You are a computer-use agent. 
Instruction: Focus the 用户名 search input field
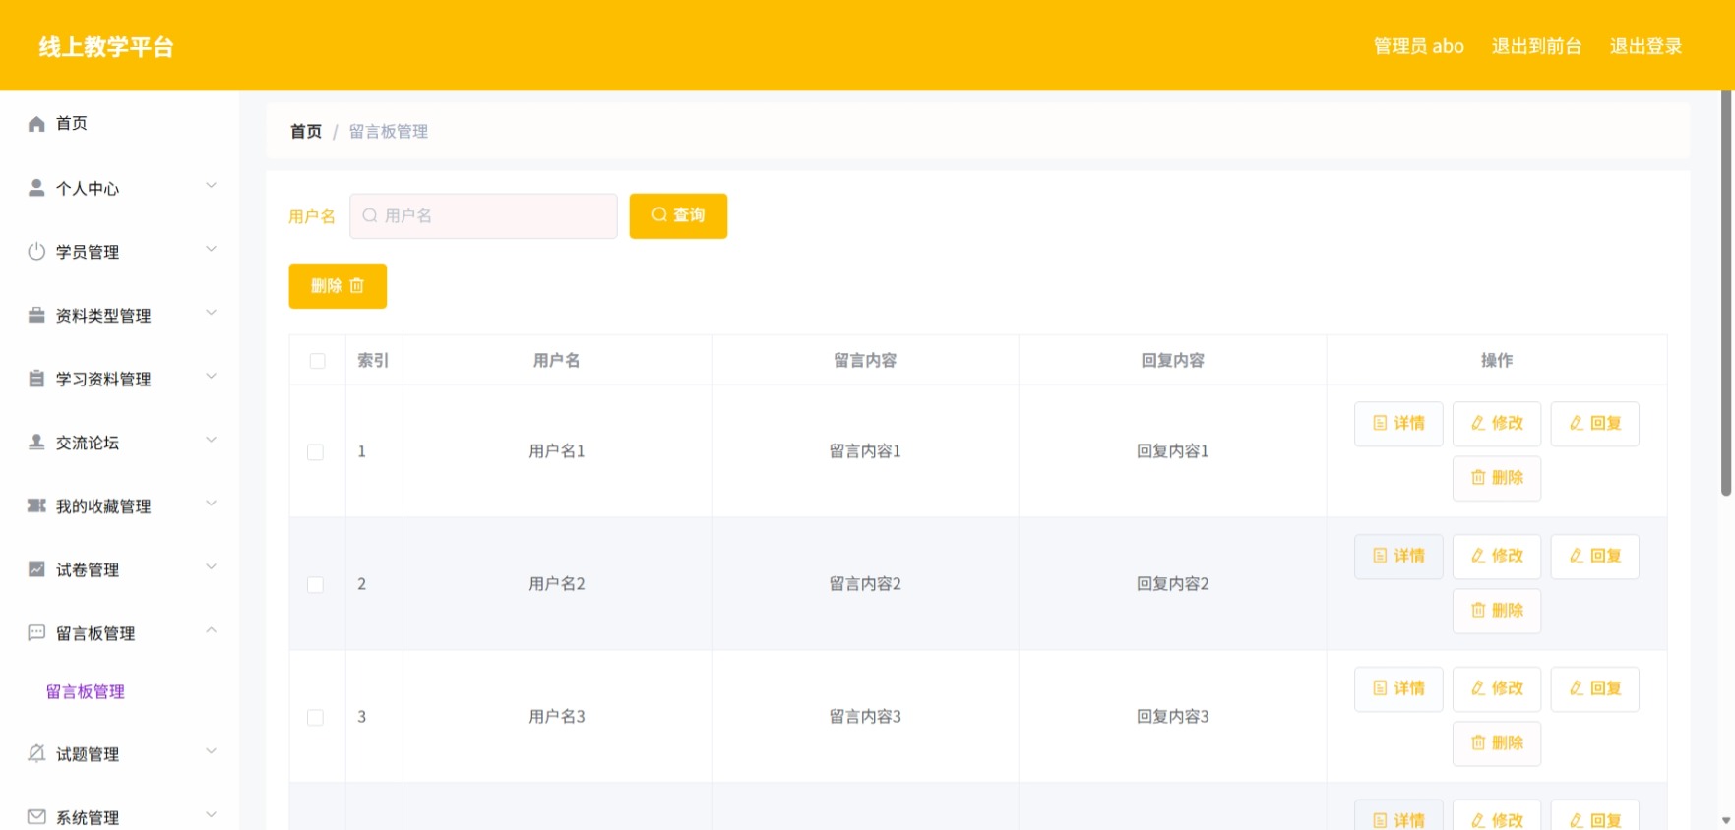483,215
